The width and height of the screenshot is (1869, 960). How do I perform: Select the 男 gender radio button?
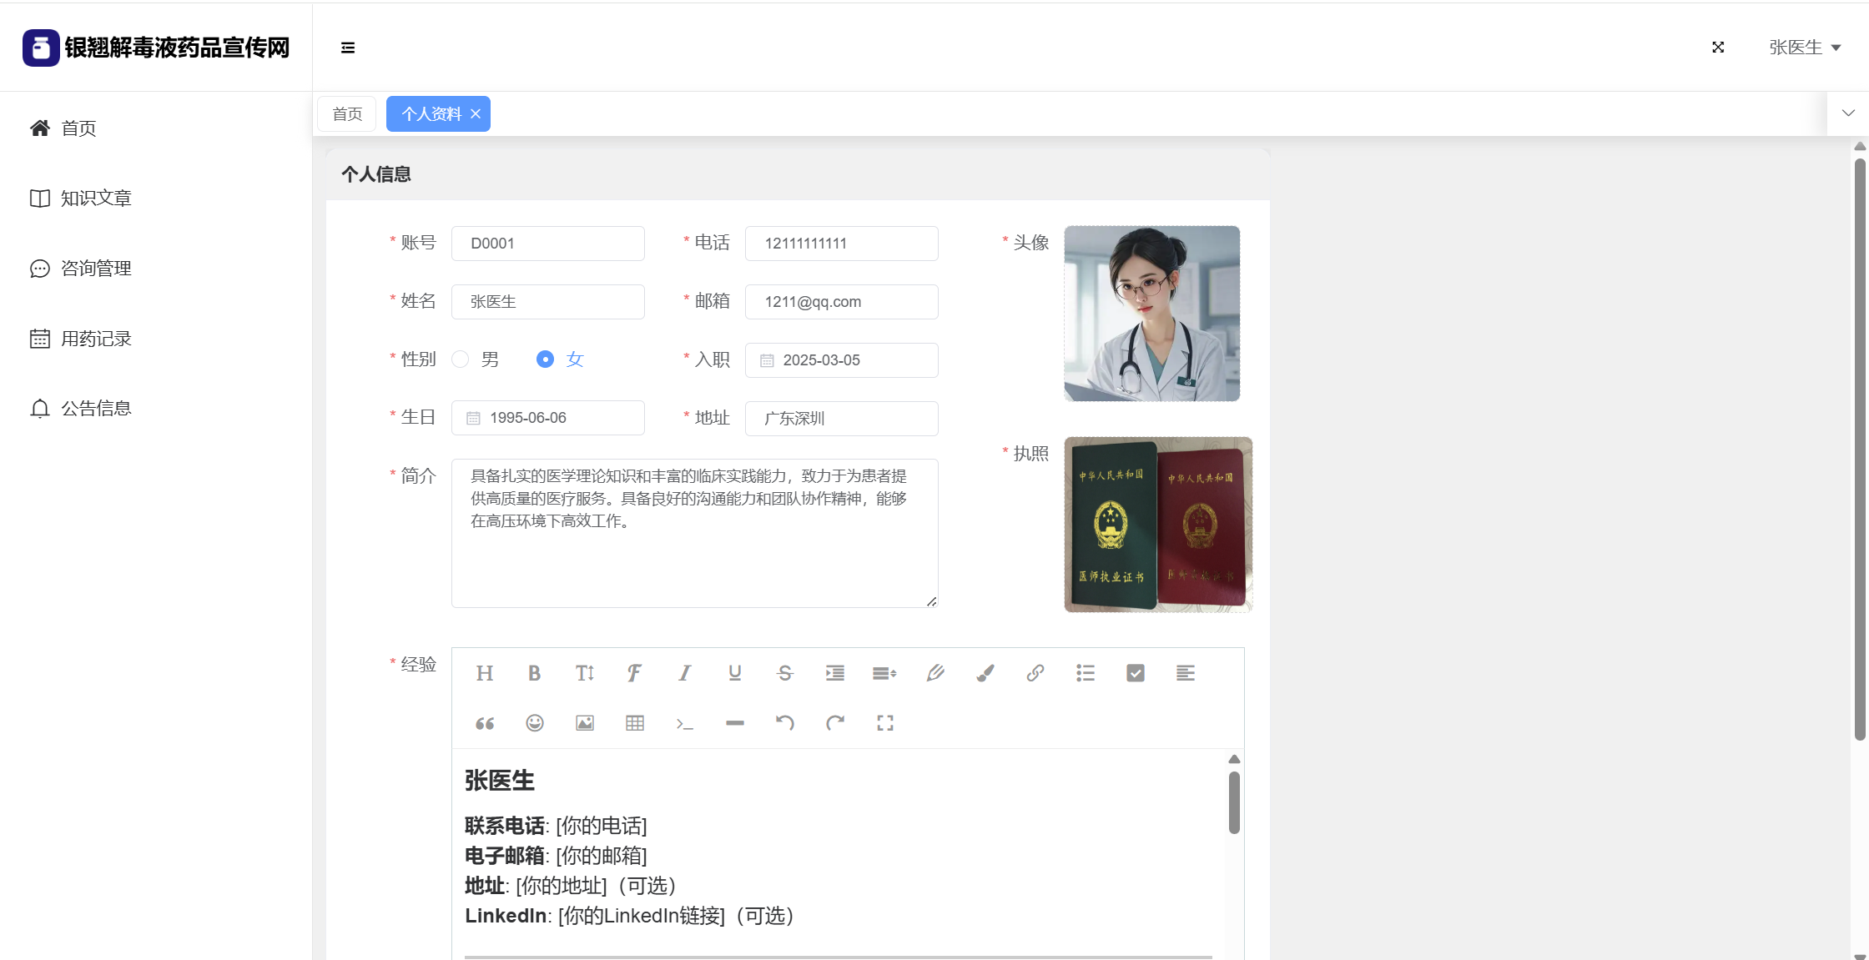point(461,359)
